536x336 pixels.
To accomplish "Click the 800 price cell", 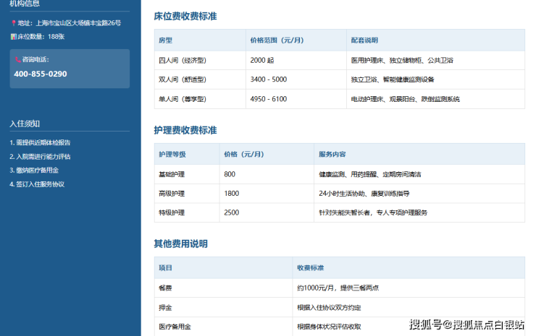I will click(267, 174).
